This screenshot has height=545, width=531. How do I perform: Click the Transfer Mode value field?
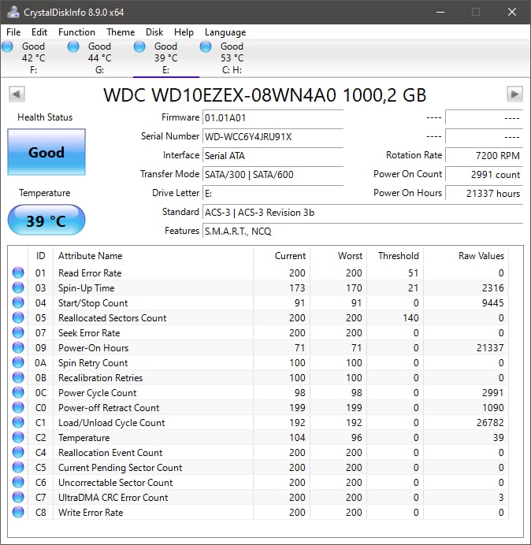(273, 175)
